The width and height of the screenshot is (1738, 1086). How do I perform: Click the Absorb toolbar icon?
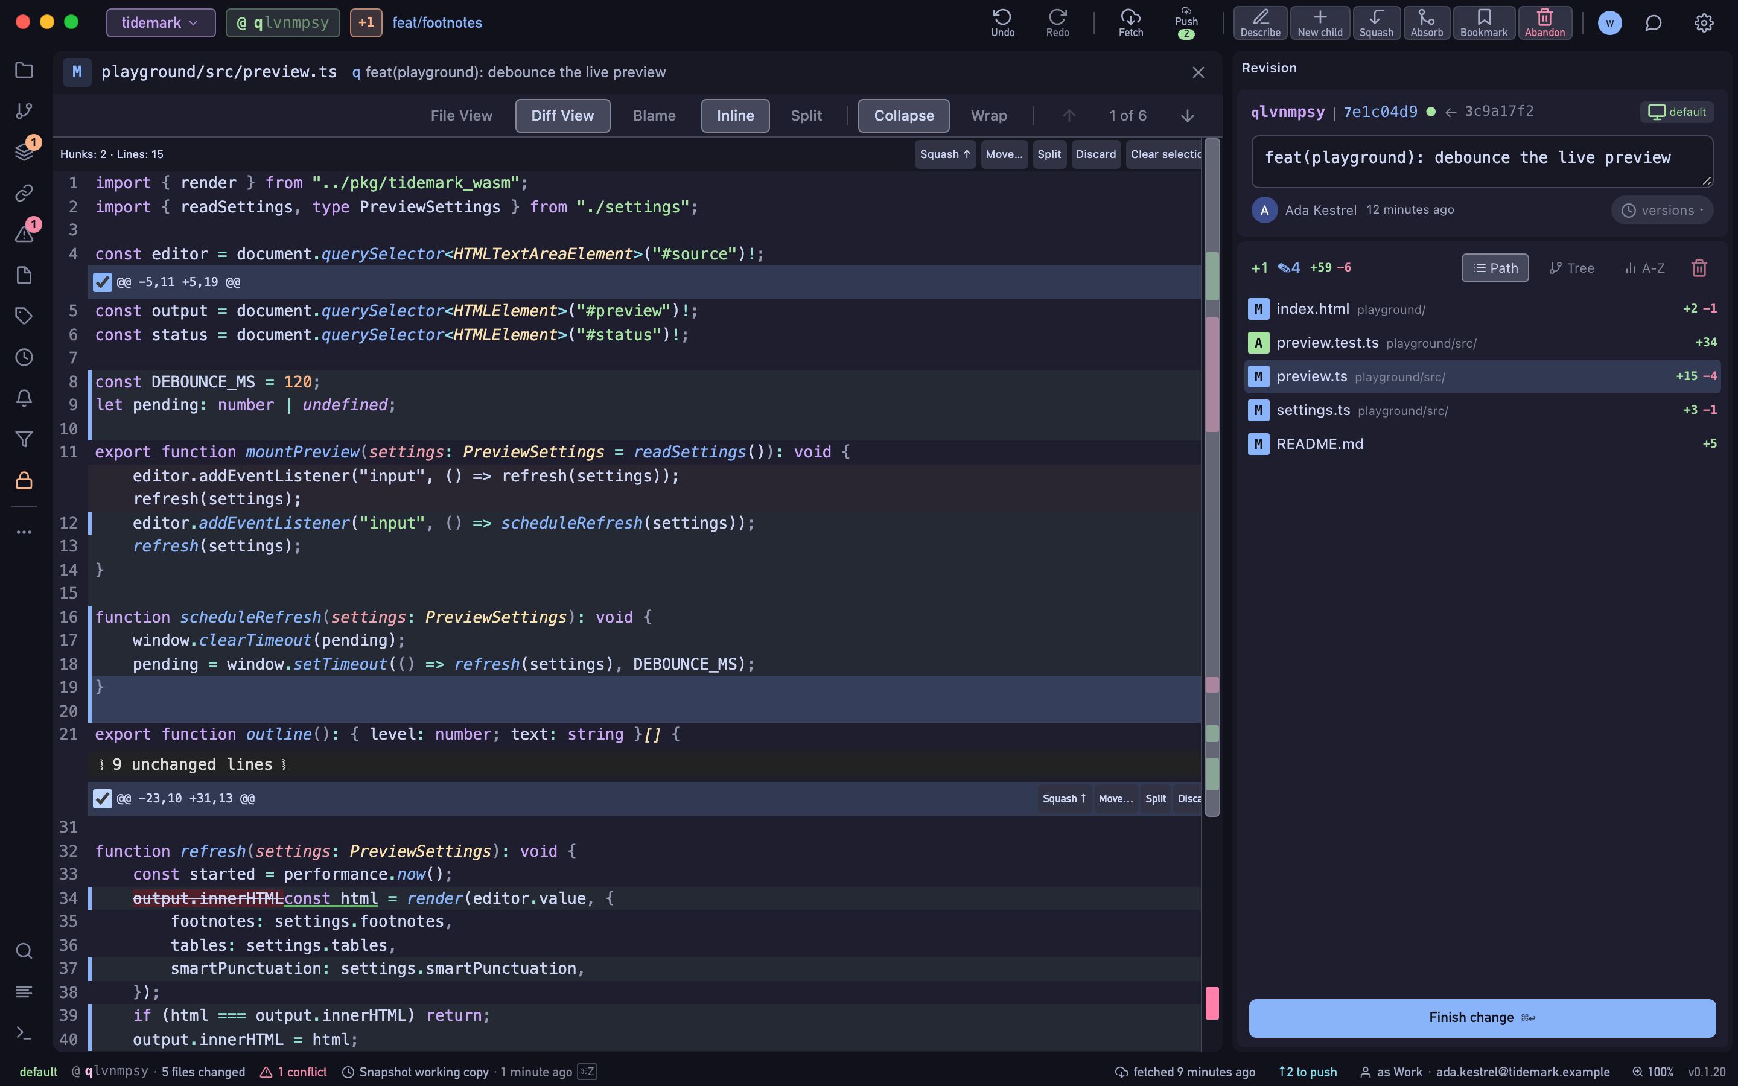coord(1427,22)
